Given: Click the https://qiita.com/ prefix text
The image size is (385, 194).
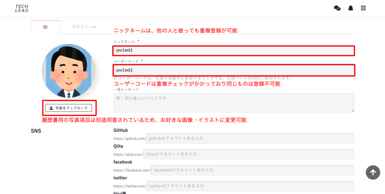Looking at the screenshot, I should pos(128,154).
